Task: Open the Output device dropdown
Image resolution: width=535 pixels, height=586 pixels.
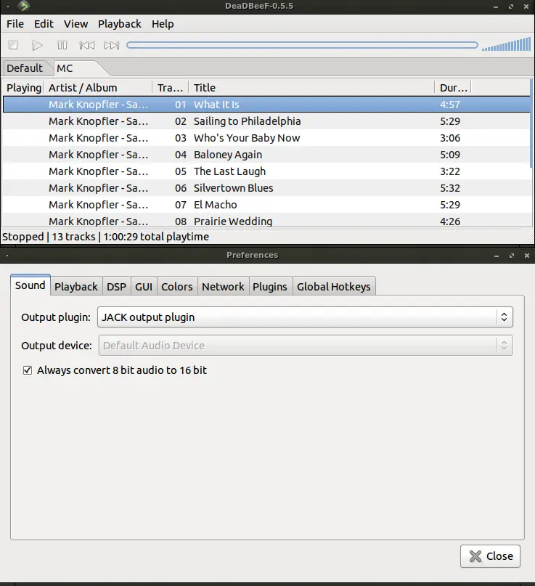Action: point(306,346)
